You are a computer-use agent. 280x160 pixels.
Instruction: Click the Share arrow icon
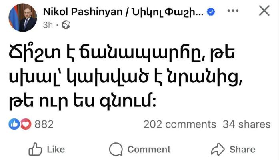point(218,150)
